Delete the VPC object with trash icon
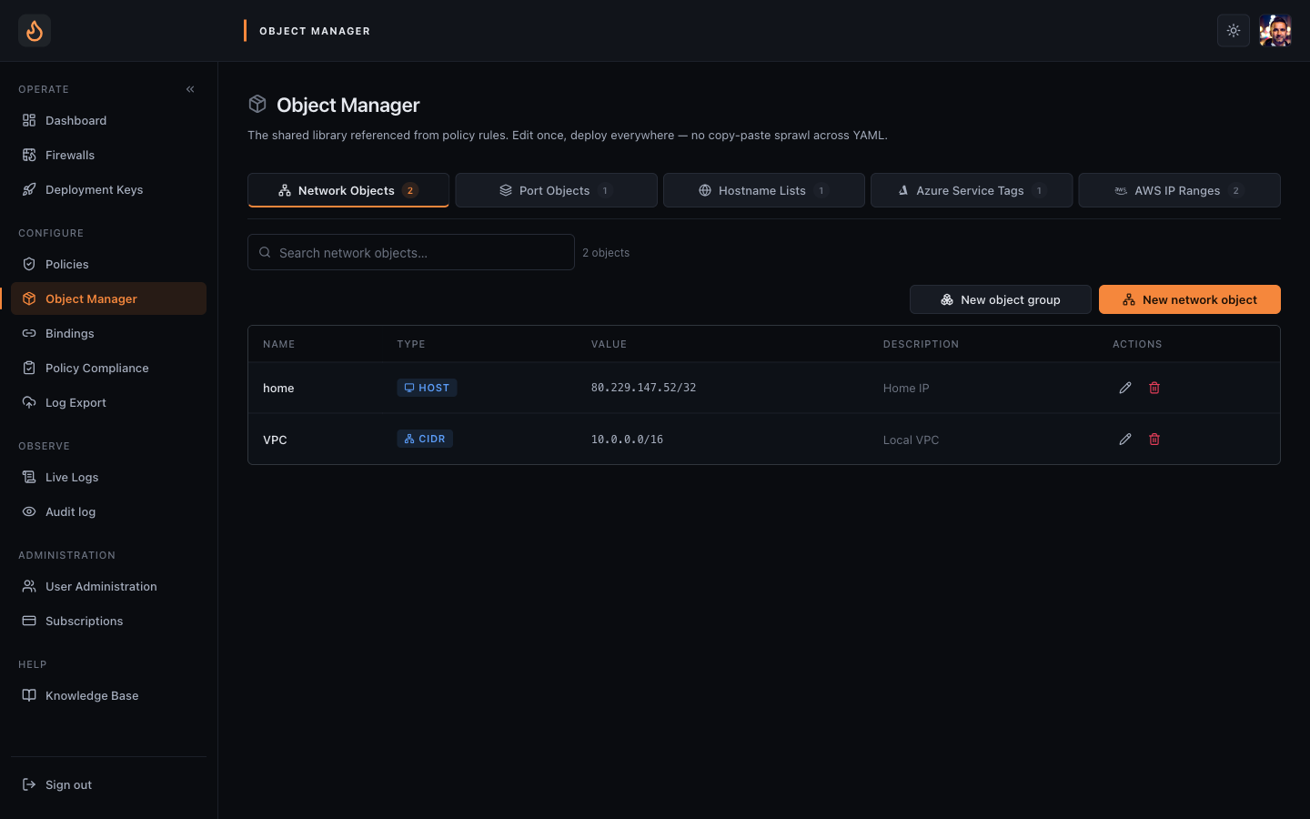1310x819 pixels. pyautogui.click(x=1154, y=439)
